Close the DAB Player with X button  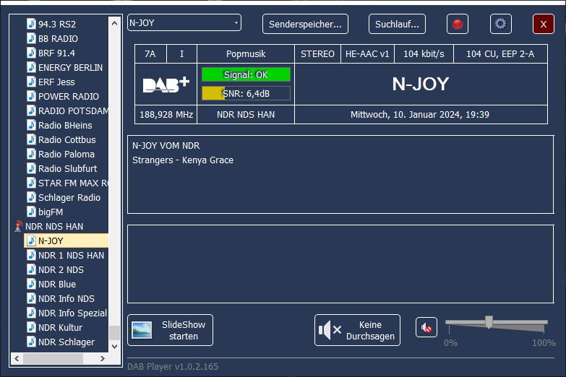click(543, 24)
